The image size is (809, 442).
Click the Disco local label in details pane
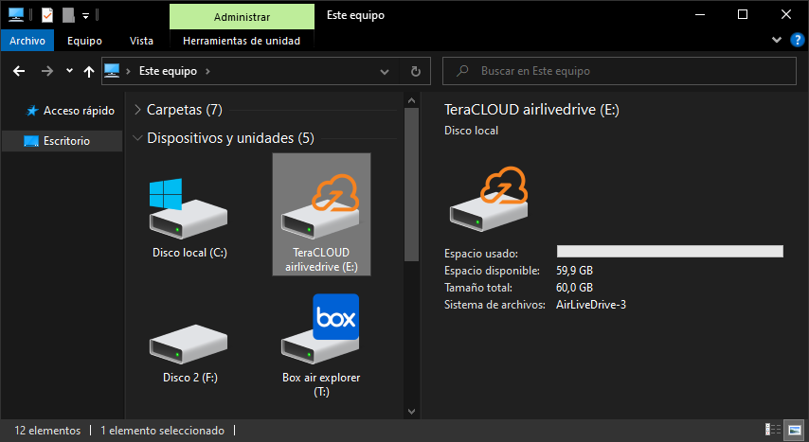[x=471, y=131]
